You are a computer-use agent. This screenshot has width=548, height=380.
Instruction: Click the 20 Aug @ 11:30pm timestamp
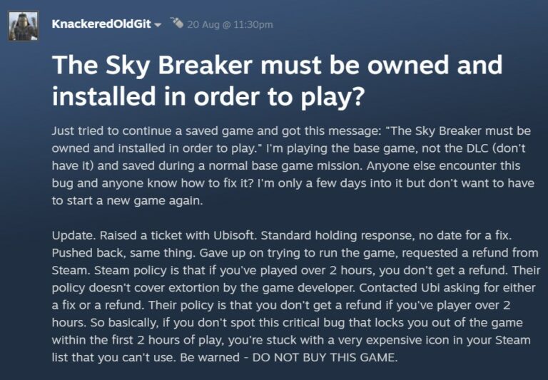coord(230,24)
